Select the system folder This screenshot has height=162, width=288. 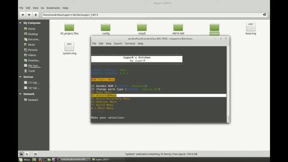pos(215,29)
